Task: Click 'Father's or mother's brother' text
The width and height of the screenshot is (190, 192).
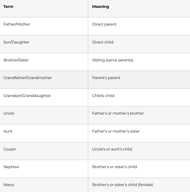Action: (x=118, y=113)
